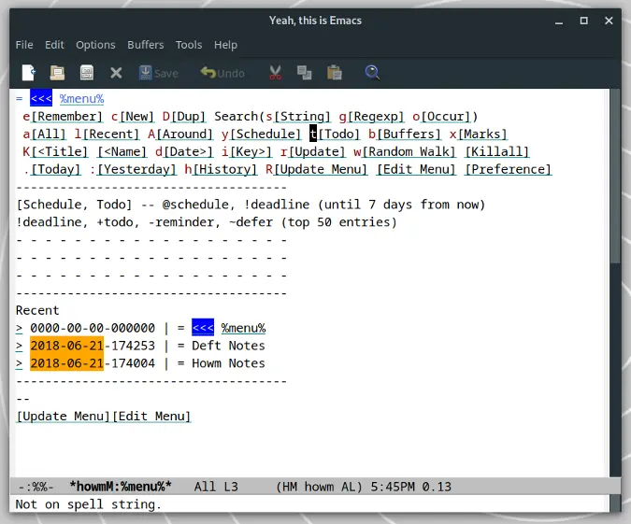Click the [Random Walk] link
631x524 pixels.
coord(409,152)
